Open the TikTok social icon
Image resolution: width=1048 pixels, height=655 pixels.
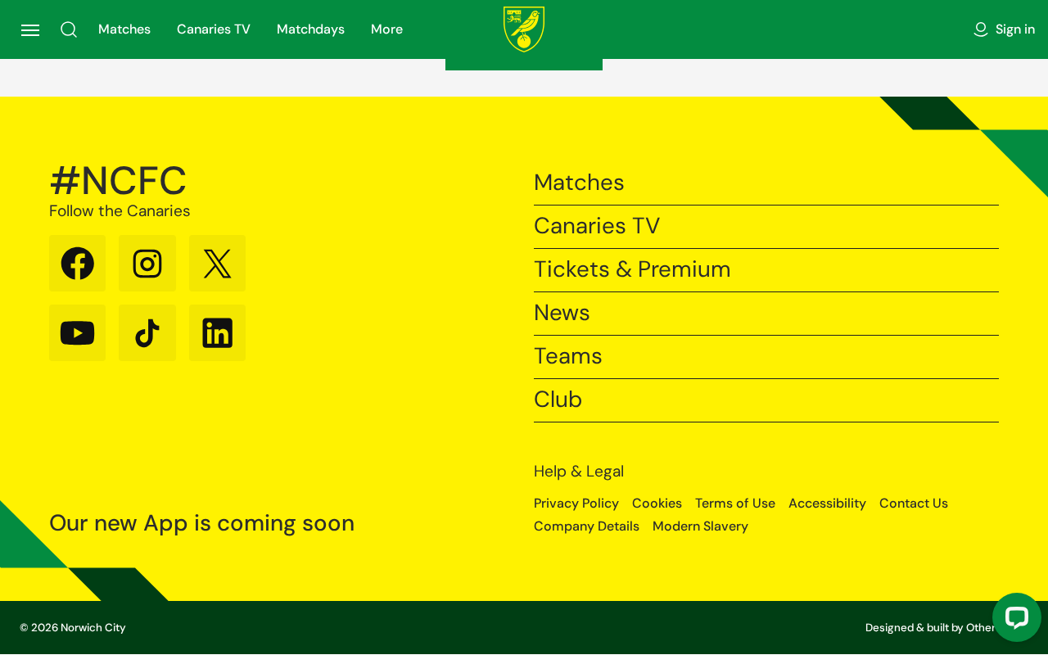[147, 333]
